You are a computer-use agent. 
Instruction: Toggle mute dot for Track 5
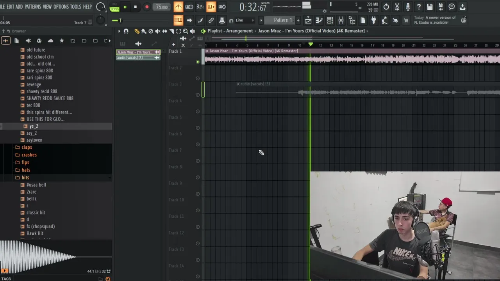point(198,128)
